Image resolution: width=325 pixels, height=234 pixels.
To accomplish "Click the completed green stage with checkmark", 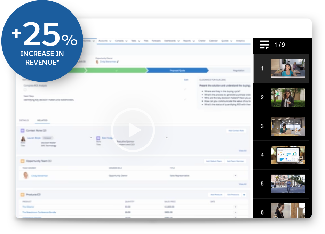I will 116,71.
